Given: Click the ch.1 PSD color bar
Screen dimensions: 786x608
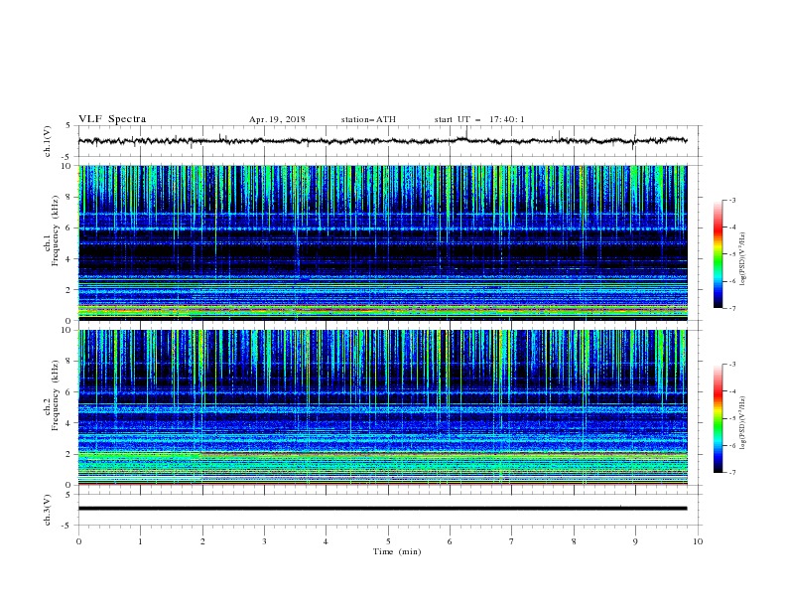Looking at the screenshot, I should tap(718, 254).
